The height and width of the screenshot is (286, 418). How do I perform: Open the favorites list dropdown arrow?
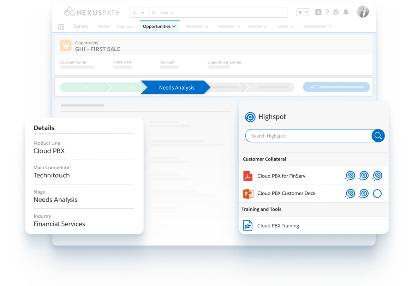[x=306, y=12]
